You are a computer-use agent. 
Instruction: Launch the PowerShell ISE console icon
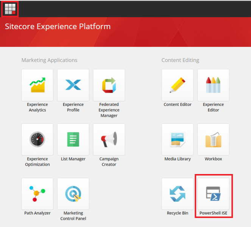pyautogui.click(x=213, y=194)
